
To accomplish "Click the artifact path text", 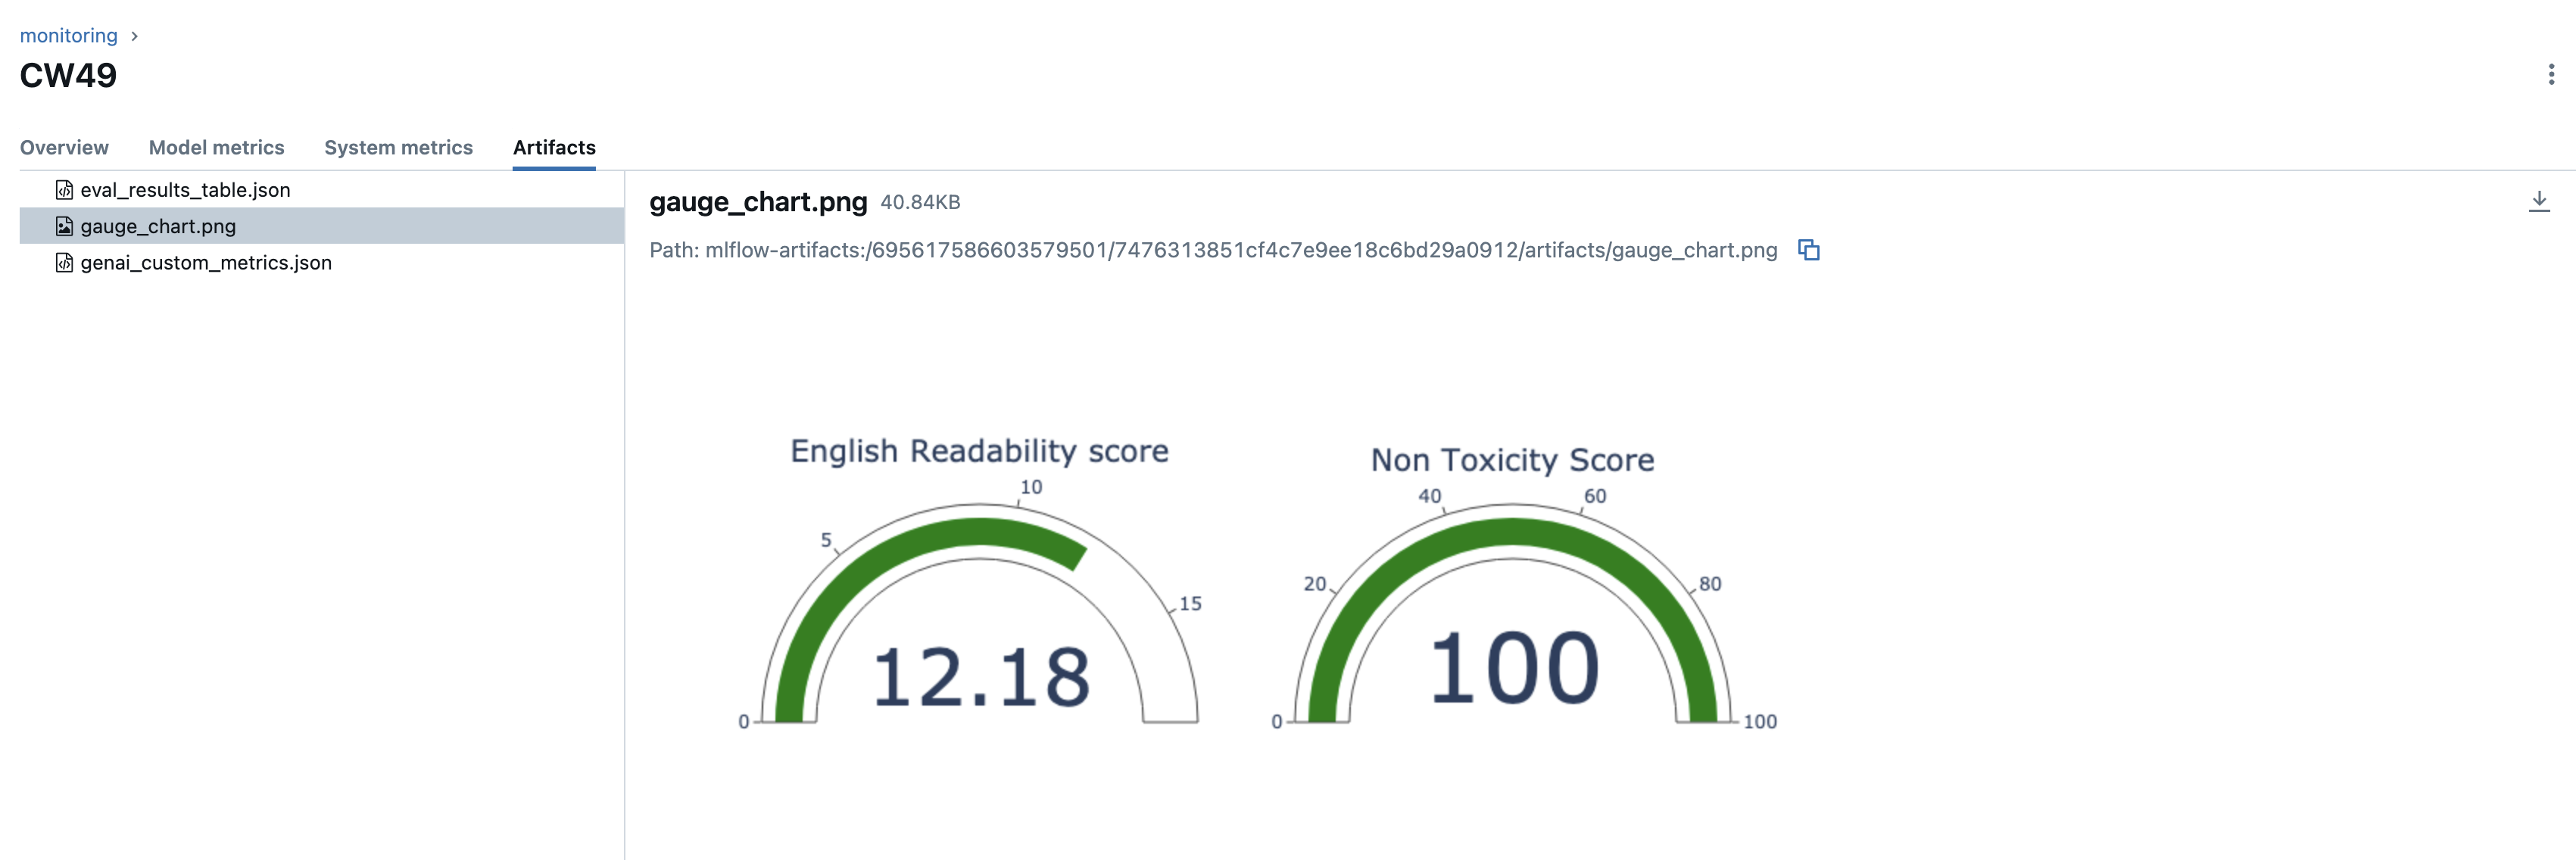I will [1212, 250].
